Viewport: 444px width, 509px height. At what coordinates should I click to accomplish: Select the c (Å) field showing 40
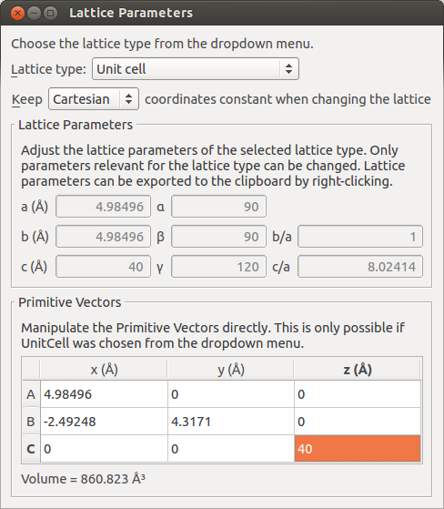[x=103, y=267]
